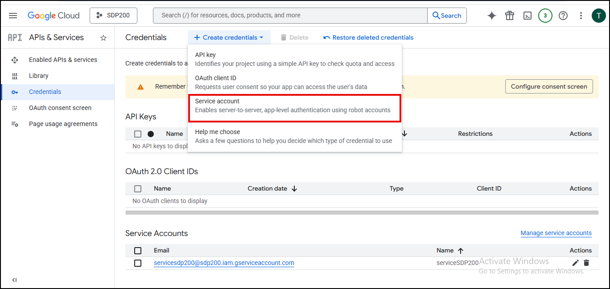Check the OAuth 2.0 Client IDs header checkbox
Image resolution: width=610 pixels, height=289 pixels.
138,188
